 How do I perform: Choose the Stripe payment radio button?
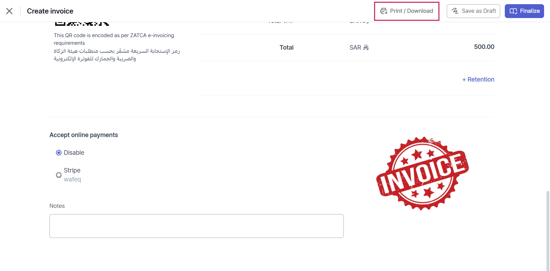pyautogui.click(x=59, y=175)
